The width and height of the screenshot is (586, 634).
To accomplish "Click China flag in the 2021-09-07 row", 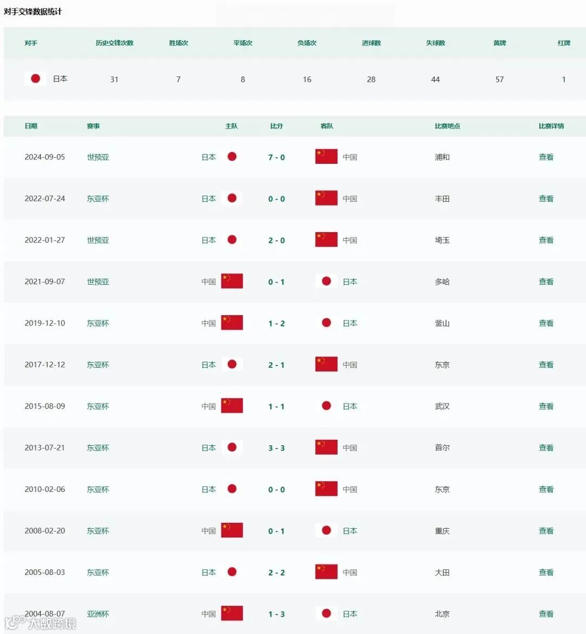I will pyautogui.click(x=232, y=281).
